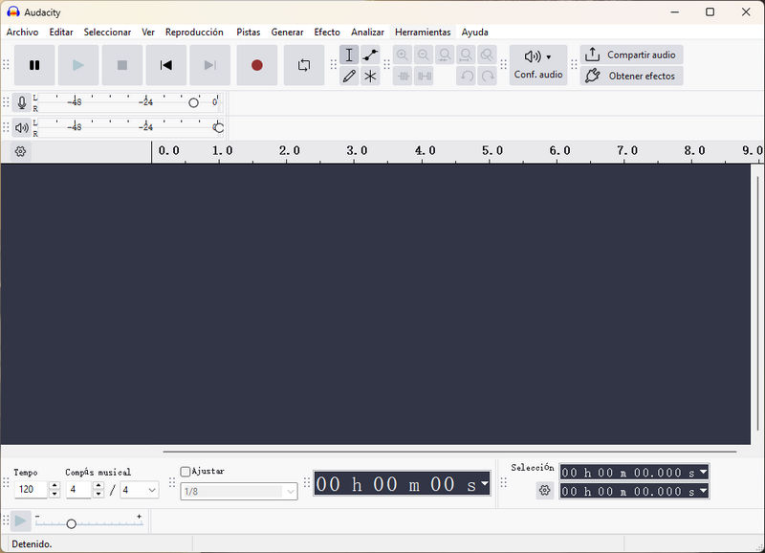The image size is (765, 553).
Task: Open the Ayuda menu
Action: [x=474, y=33]
